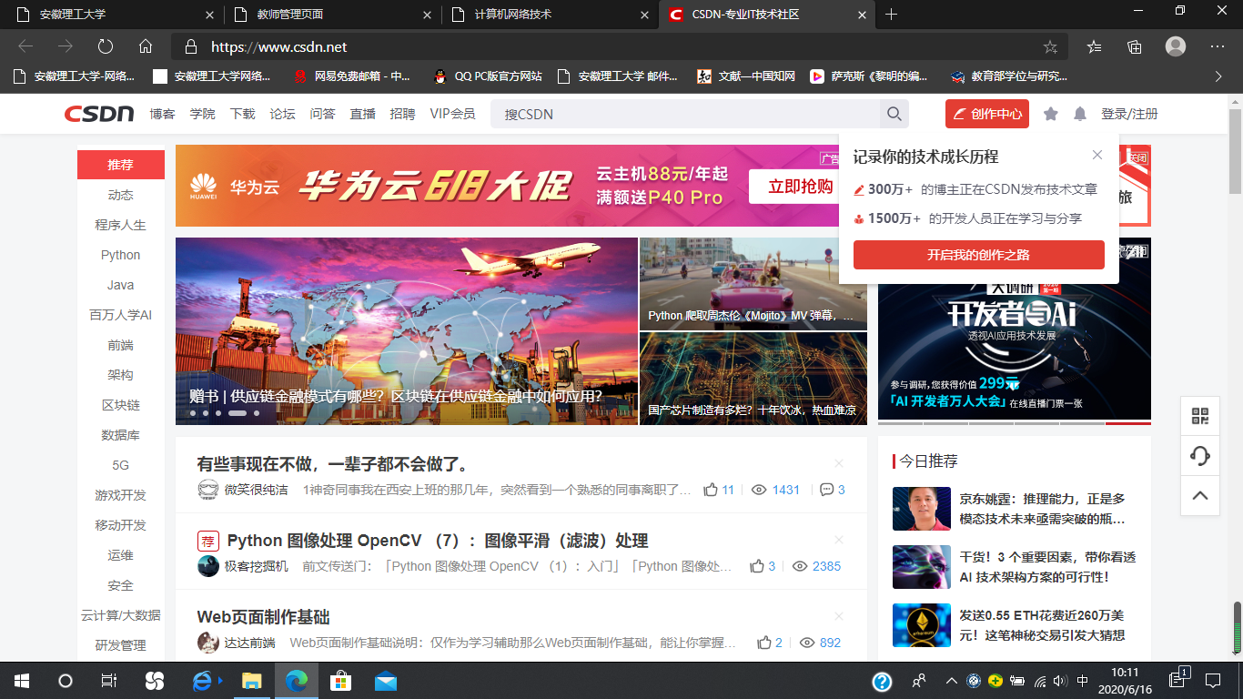Screen dimensions: 1243x699
Task: Open the QQ PC版官方网站 bookmark
Action: tap(488, 76)
